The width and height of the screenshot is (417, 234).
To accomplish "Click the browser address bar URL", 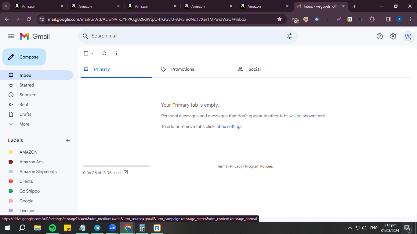I will click(x=147, y=19).
